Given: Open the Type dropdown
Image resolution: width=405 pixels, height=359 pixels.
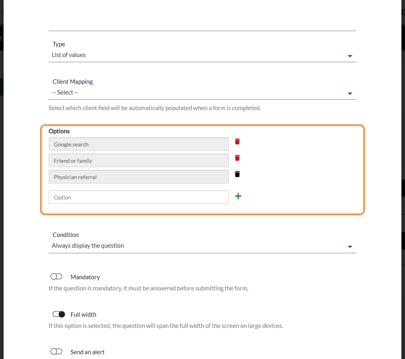Looking at the screenshot, I should coord(202,55).
